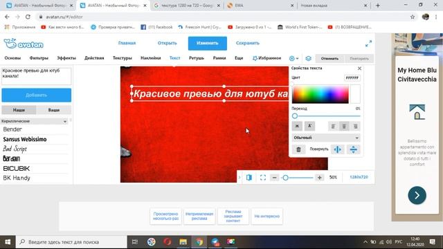Click the ad's round arrow button

coord(417,195)
